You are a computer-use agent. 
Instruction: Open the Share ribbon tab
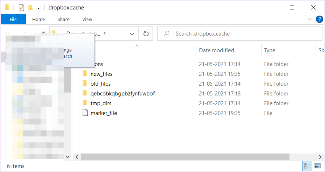(63, 19)
